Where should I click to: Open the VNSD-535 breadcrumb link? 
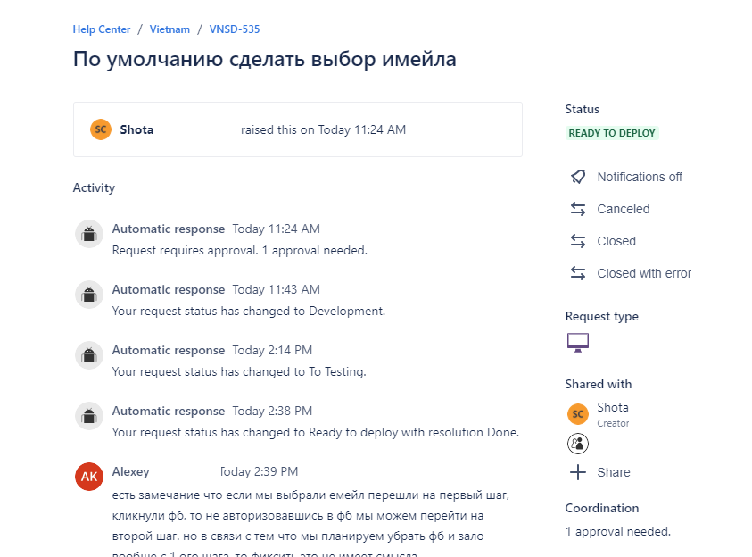pos(235,29)
